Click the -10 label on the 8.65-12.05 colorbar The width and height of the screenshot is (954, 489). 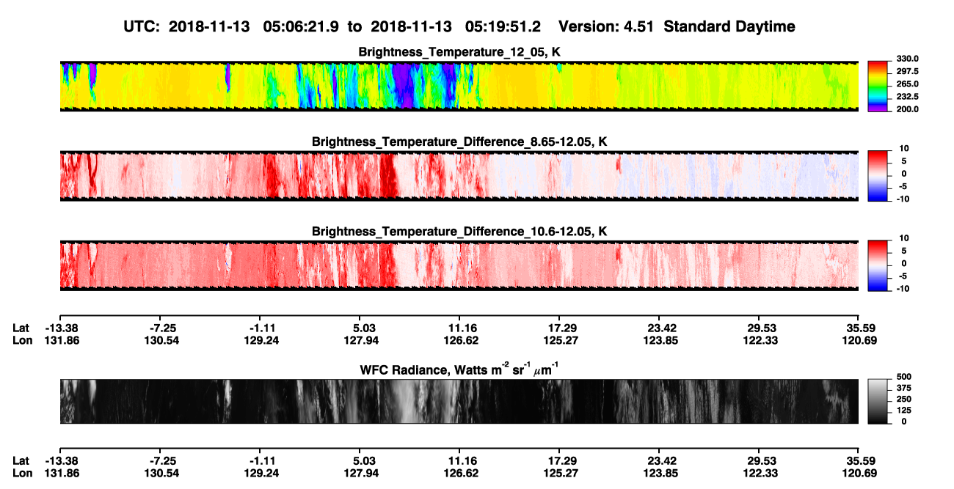pyautogui.click(x=904, y=199)
